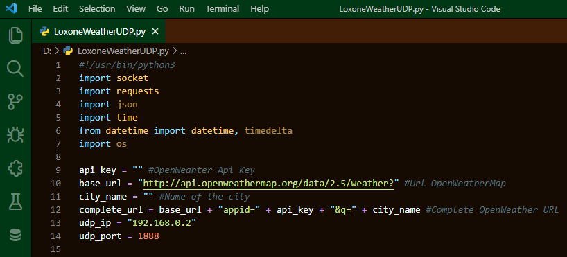Open the Explorer view in activity bar
The height and width of the screenshot is (257, 567).
tap(15, 35)
